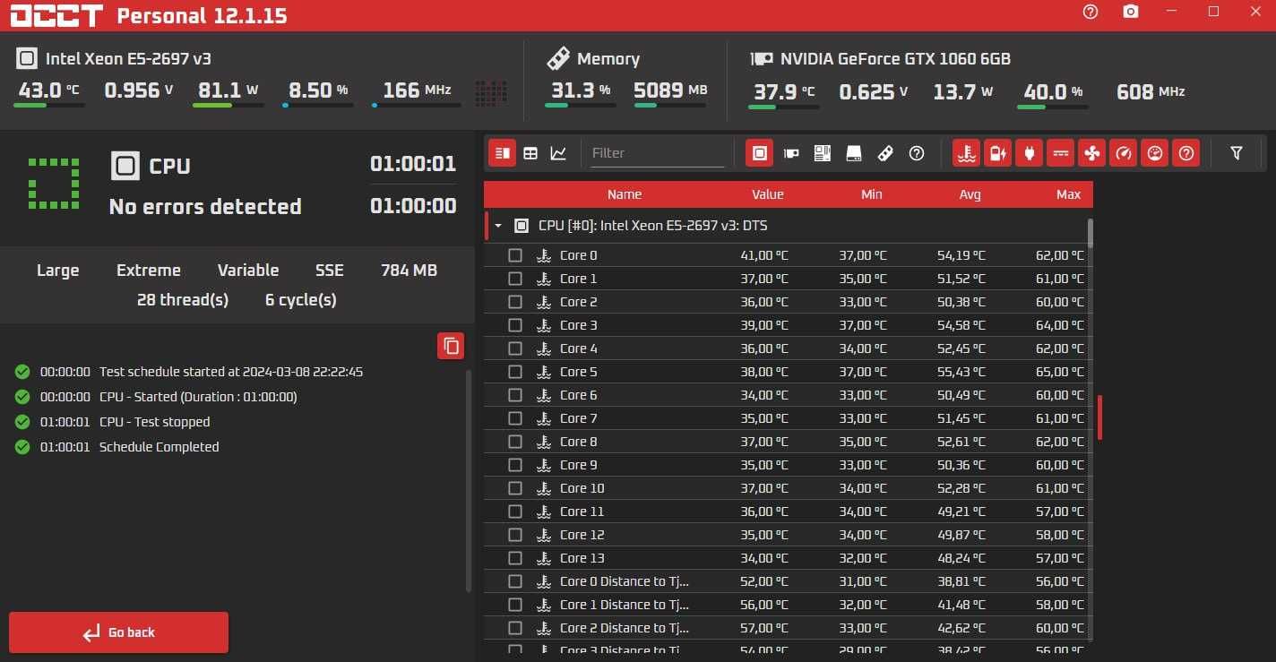Click the Core 2 row name
Image resolution: width=1276 pixels, height=662 pixels.
click(579, 302)
